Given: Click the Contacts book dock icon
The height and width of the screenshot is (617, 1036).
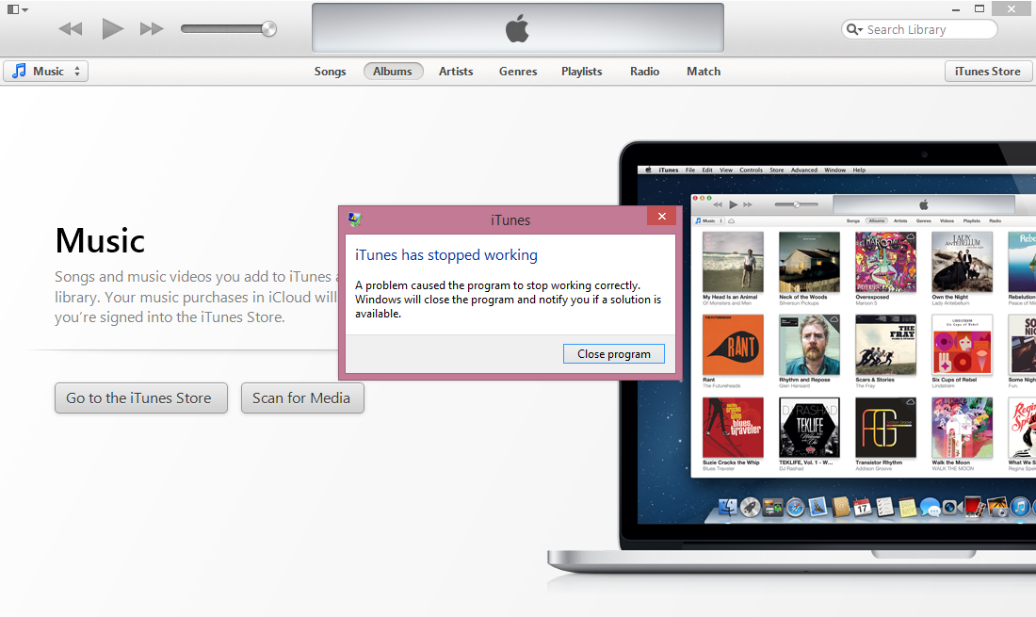Looking at the screenshot, I should click(x=840, y=508).
